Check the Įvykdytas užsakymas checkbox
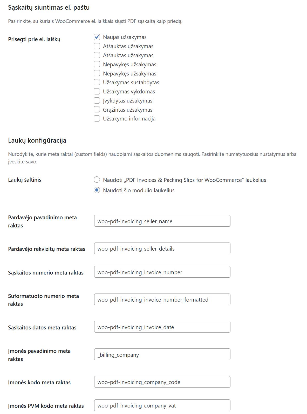The height and width of the screenshot is (414, 307). 97,101
